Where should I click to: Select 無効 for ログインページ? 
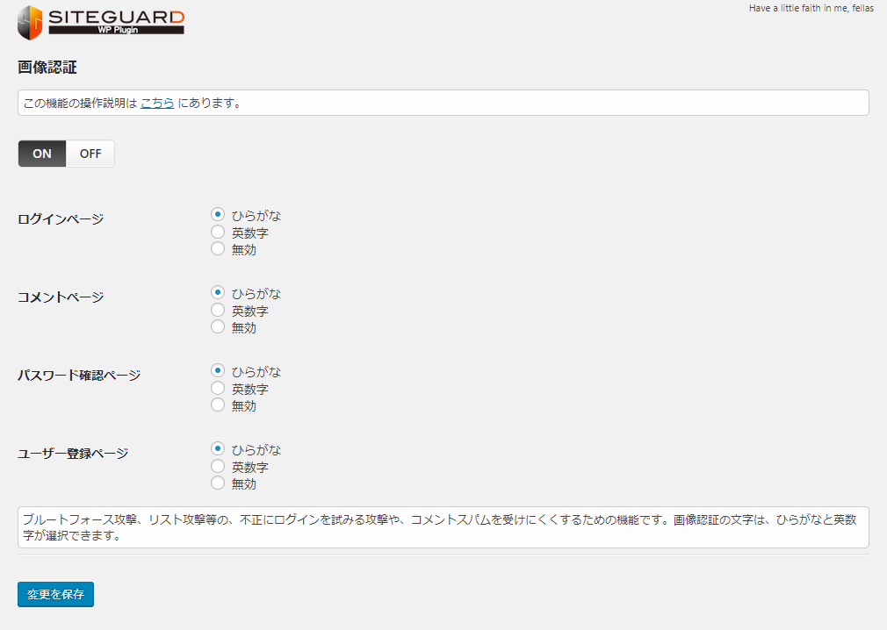pyautogui.click(x=219, y=248)
